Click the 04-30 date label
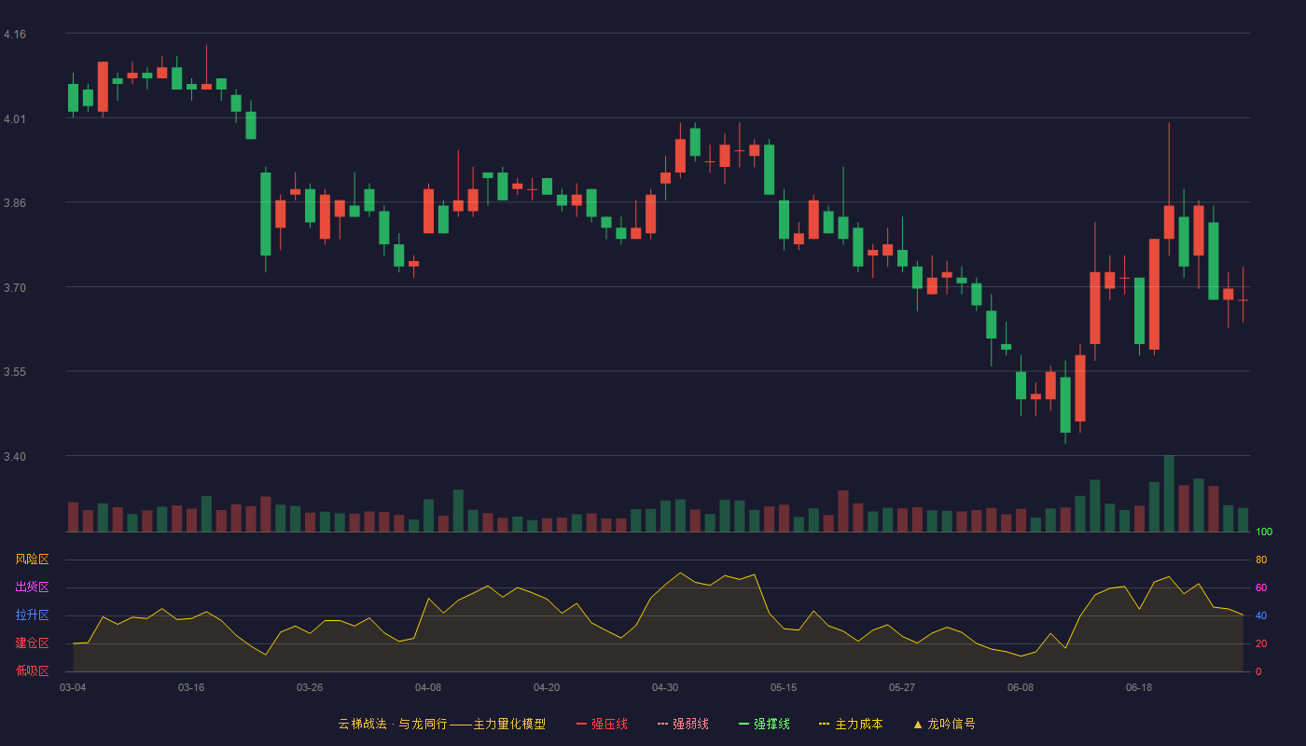 point(665,687)
